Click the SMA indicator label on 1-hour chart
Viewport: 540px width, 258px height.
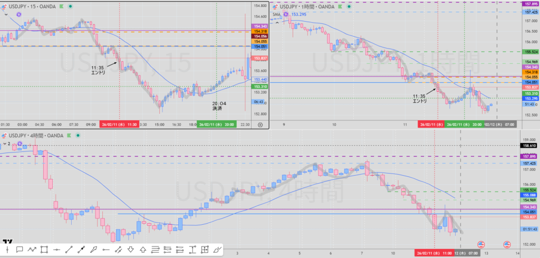277,14
